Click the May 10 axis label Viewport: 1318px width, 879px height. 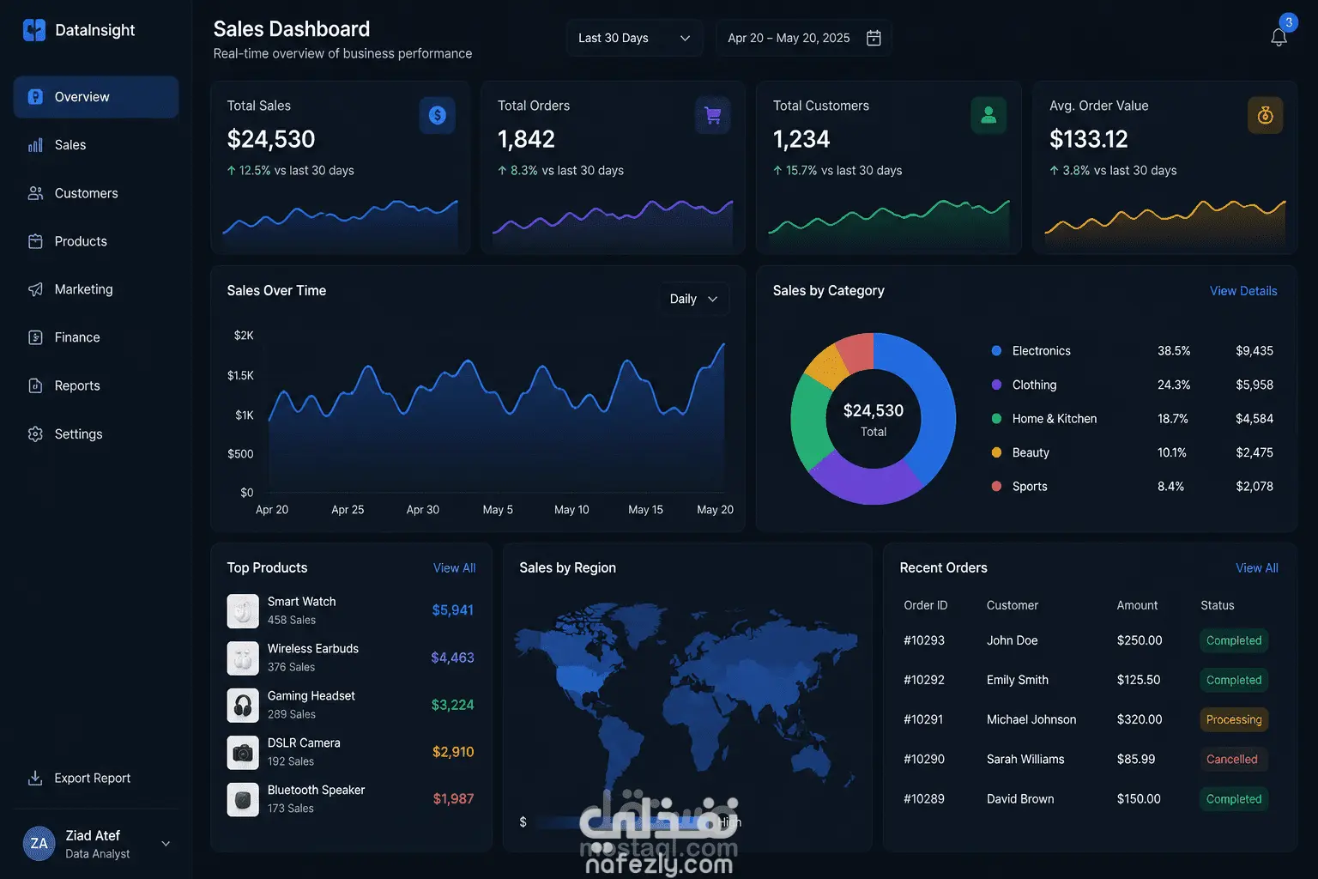[x=571, y=510]
